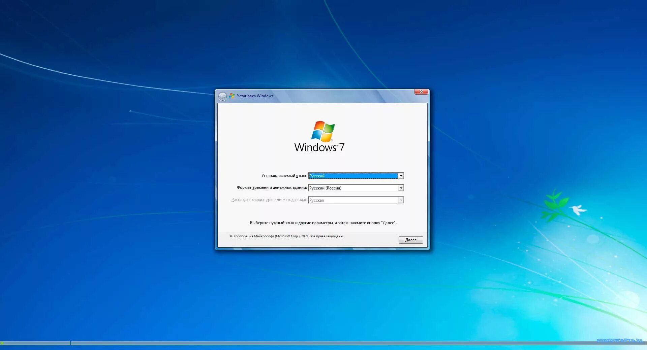The image size is (647, 350).
Task: Open the Устанавливаемый язык dropdown arrow
Action: coord(401,176)
